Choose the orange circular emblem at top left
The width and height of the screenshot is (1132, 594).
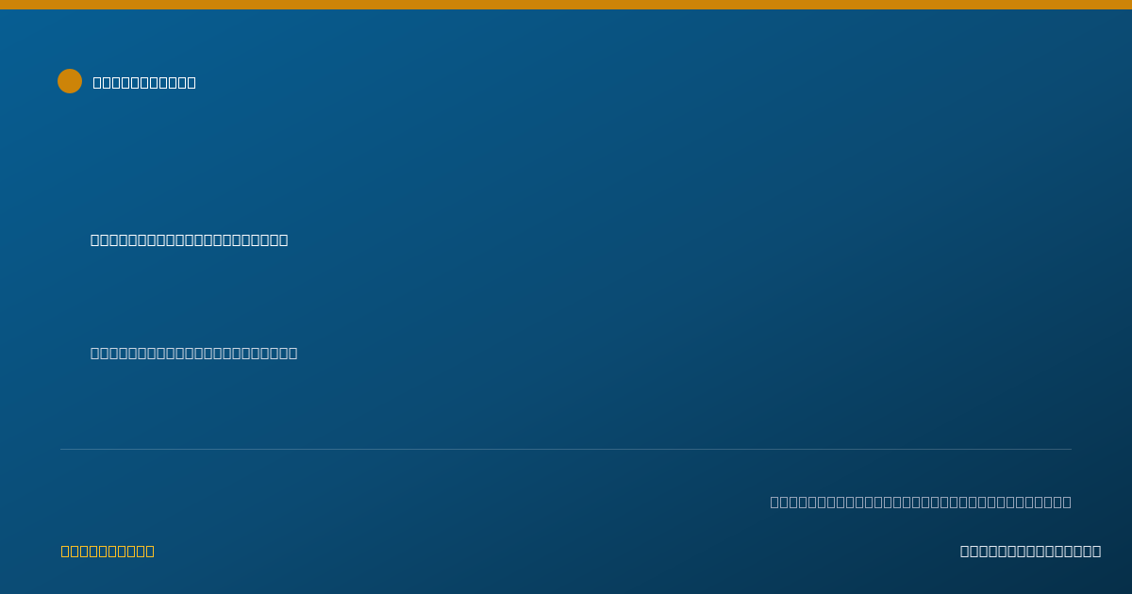[x=70, y=81]
